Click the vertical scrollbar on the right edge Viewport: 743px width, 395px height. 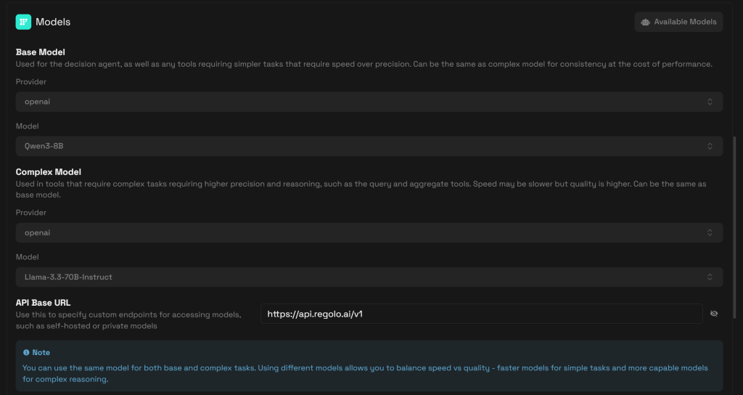(736, 225)
